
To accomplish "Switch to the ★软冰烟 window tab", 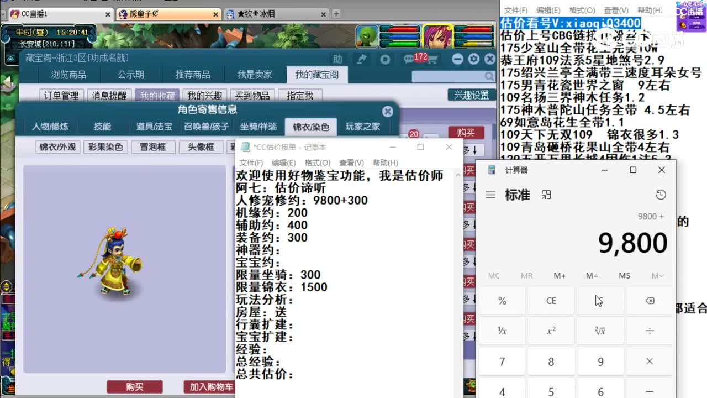I will [x=276, y=14].
